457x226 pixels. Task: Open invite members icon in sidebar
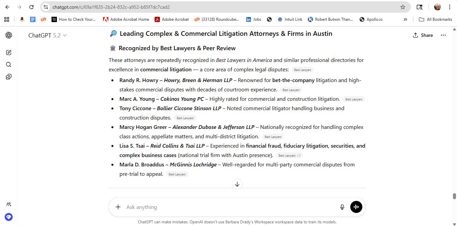[x=9, y=204]
